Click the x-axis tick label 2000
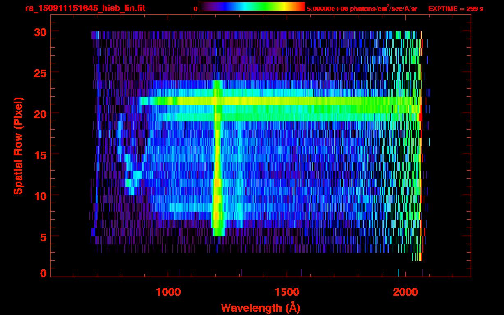 [405, 292]
